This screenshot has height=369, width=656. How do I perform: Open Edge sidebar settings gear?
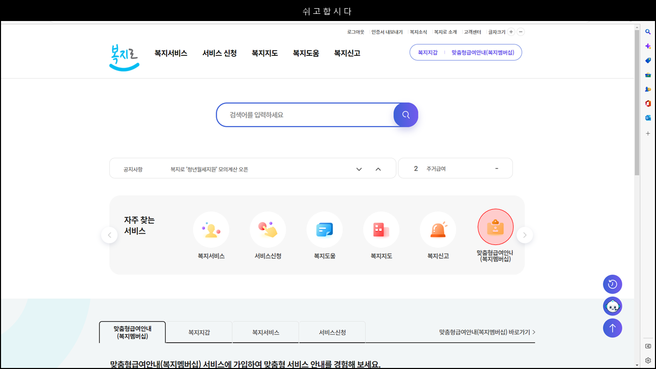point(648,360)
